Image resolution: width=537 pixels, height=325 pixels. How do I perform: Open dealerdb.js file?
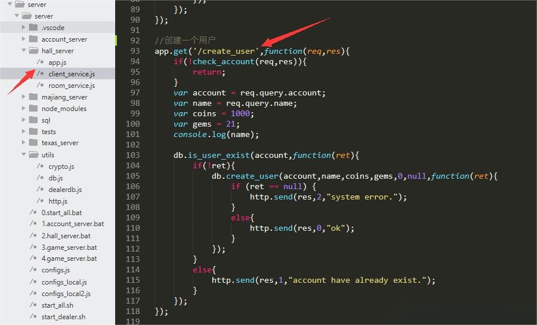coord(65,190)
